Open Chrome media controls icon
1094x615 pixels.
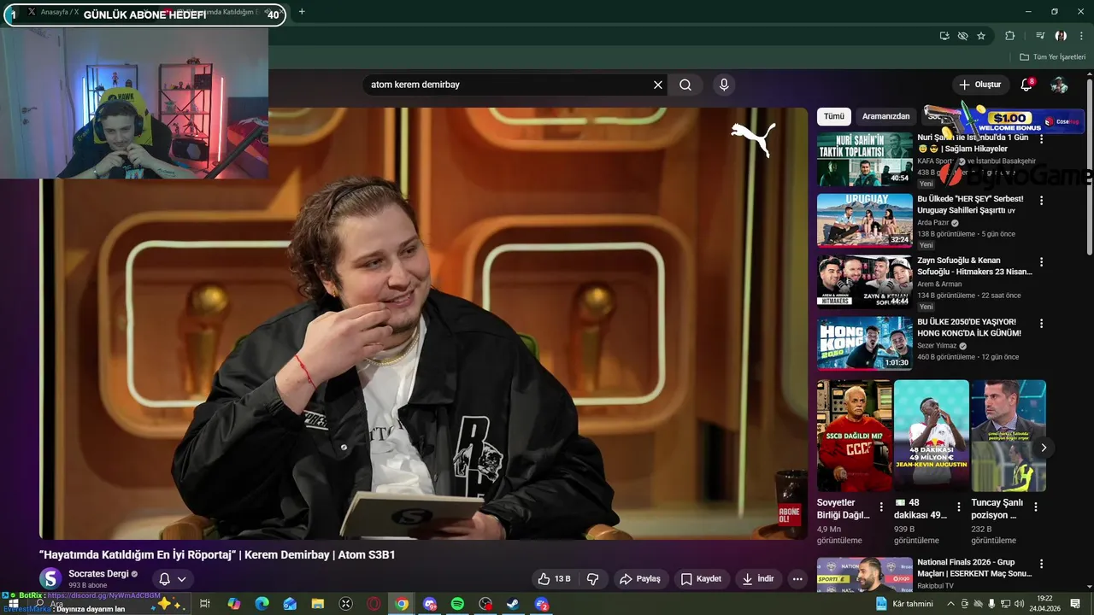click(1040, 36)
